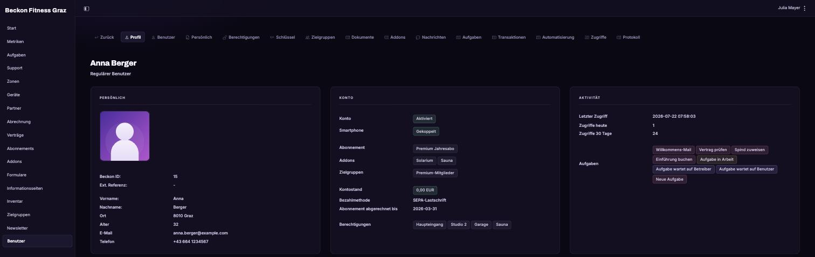815x257 pixels.
Task: Open the Neue Aufgabe badge
Action: (x=669, y=180)
